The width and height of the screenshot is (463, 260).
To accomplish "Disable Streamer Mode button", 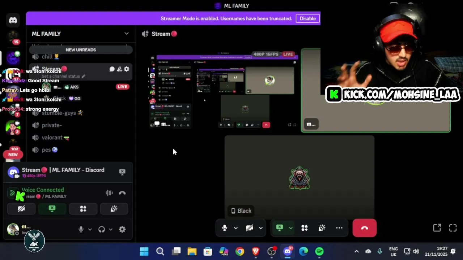I will pyautogui.click(x=308, y=18).
